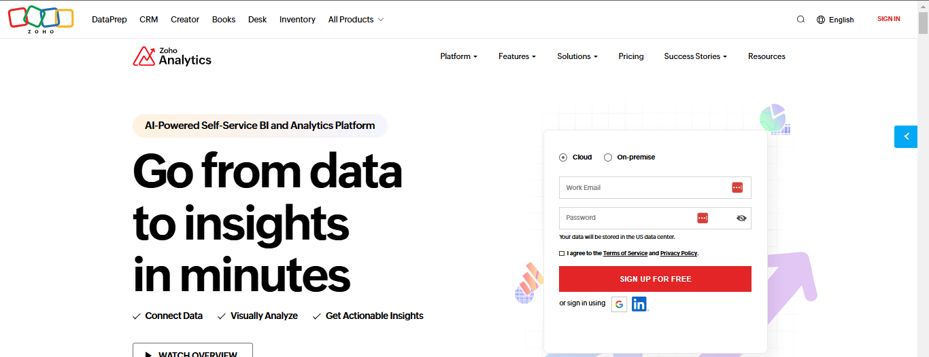929x357 pixels.
Task: Click password manager icon in Password field
Action: point(703,218)
